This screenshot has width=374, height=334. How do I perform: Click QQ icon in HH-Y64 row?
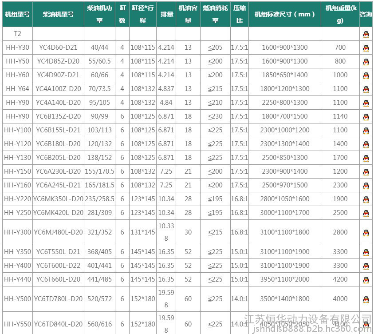[x=366, y=90]
